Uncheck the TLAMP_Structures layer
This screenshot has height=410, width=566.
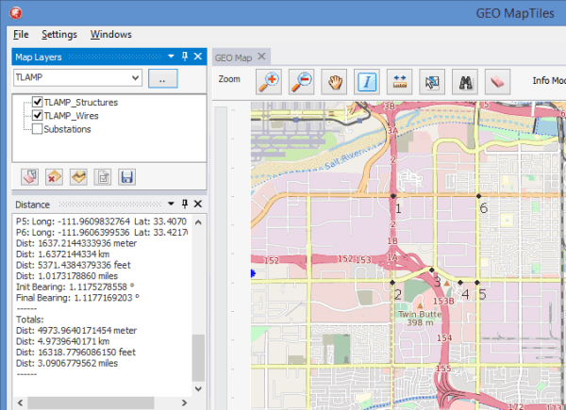[x=38, y=102]
